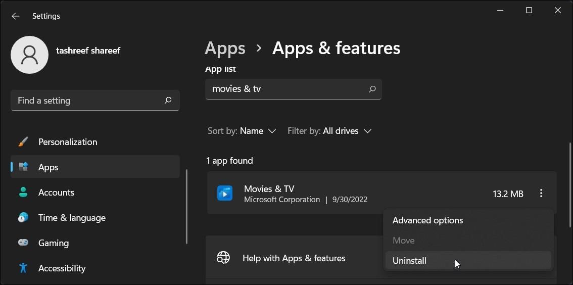Viewport: 573px width, 285px height.
Task: Open the three-dot menu for Movies & TV
Action: point(541,194)
